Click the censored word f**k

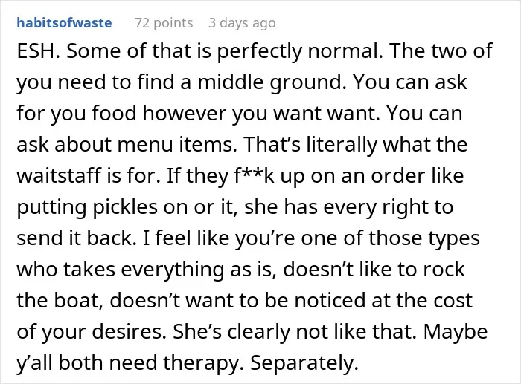(255, 176)
